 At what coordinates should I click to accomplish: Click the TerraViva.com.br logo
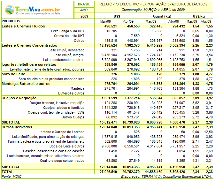tap(33, 10)
